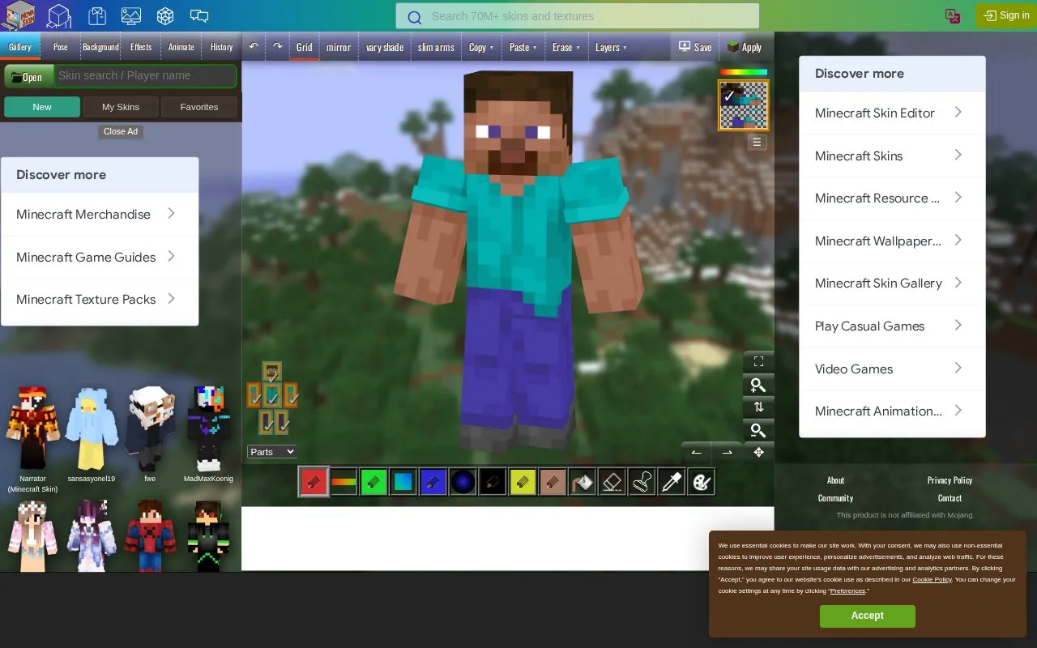Expand Minecraft Merchandise link arrow

171,214
